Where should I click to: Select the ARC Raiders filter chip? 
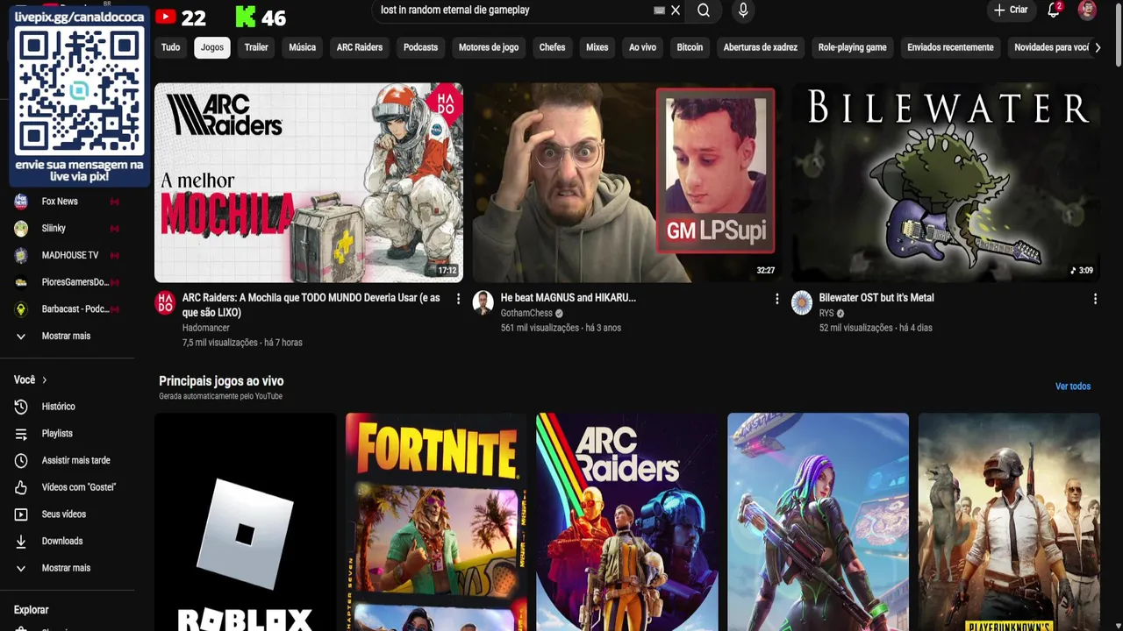coord(360,47)
